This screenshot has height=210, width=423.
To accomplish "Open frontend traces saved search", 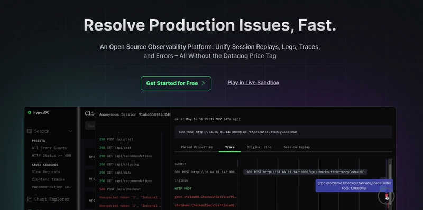I will 48,179.
